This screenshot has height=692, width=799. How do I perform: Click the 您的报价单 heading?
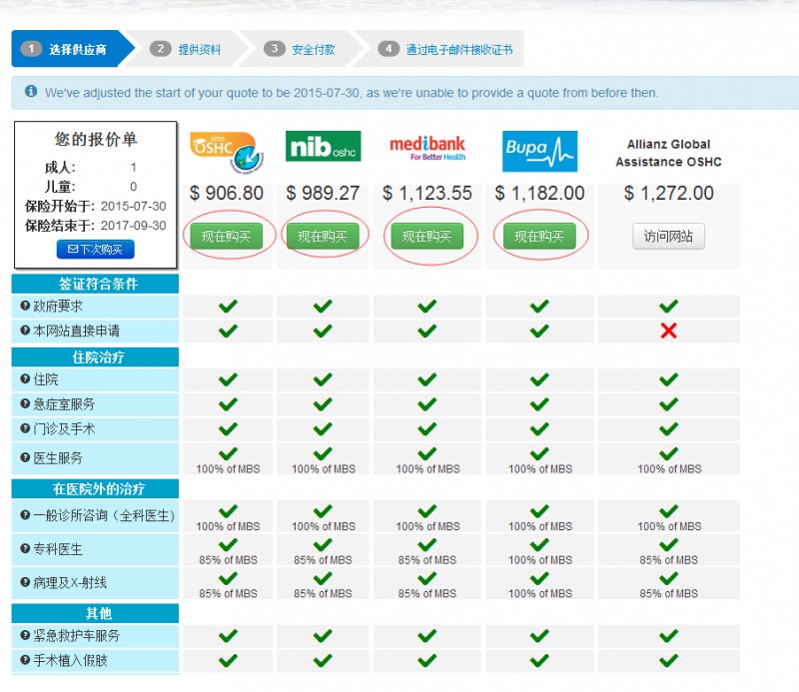tap(96, 139)
